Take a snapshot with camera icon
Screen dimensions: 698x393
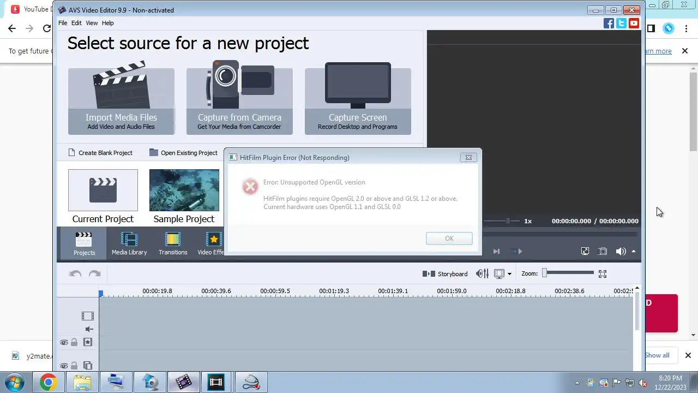click(603, 251)
